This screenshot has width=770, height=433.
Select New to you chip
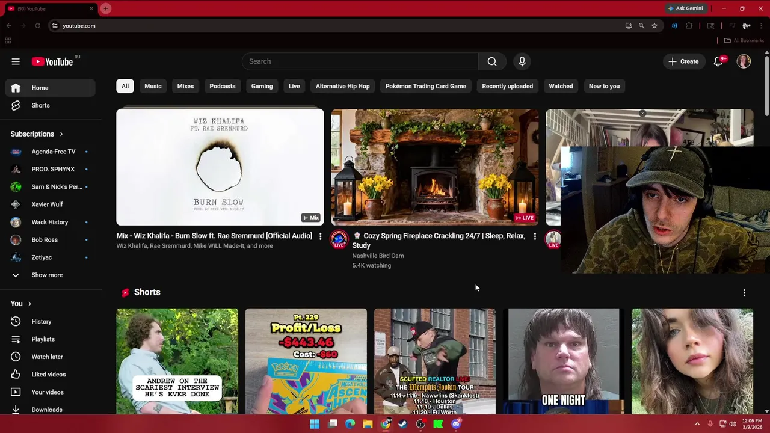[604, 86]
